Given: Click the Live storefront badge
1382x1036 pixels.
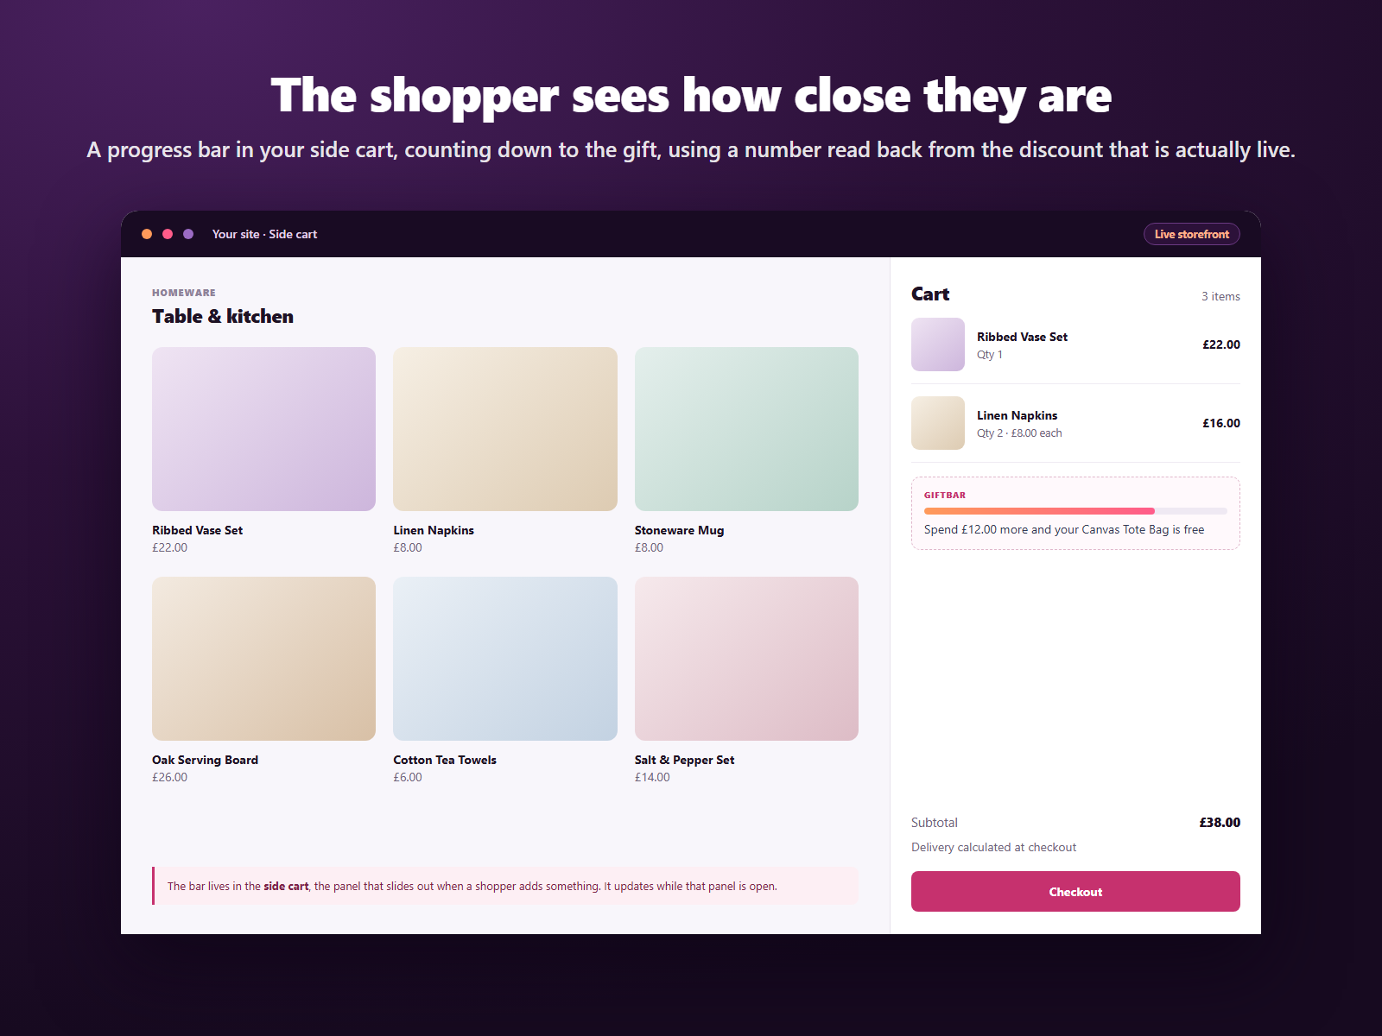Looking at the screenshot, I should pos(1191,234).
